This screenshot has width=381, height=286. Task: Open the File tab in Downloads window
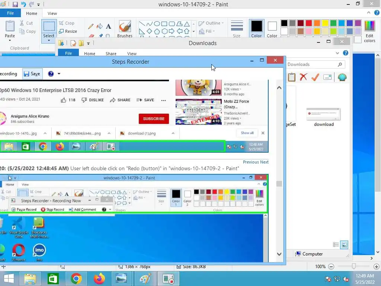(68, 53)
